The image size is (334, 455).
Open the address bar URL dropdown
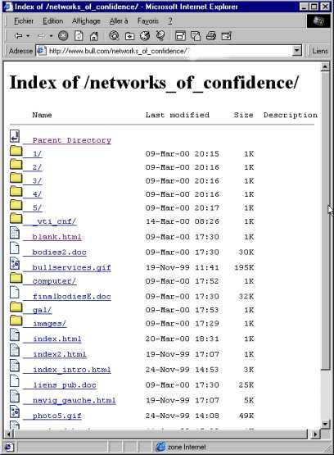pos(296,51)
